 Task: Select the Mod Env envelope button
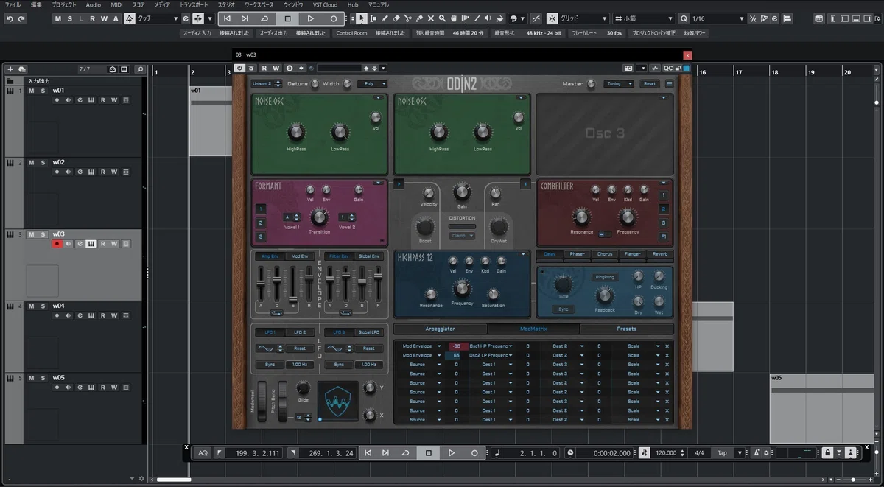[299, 256]
